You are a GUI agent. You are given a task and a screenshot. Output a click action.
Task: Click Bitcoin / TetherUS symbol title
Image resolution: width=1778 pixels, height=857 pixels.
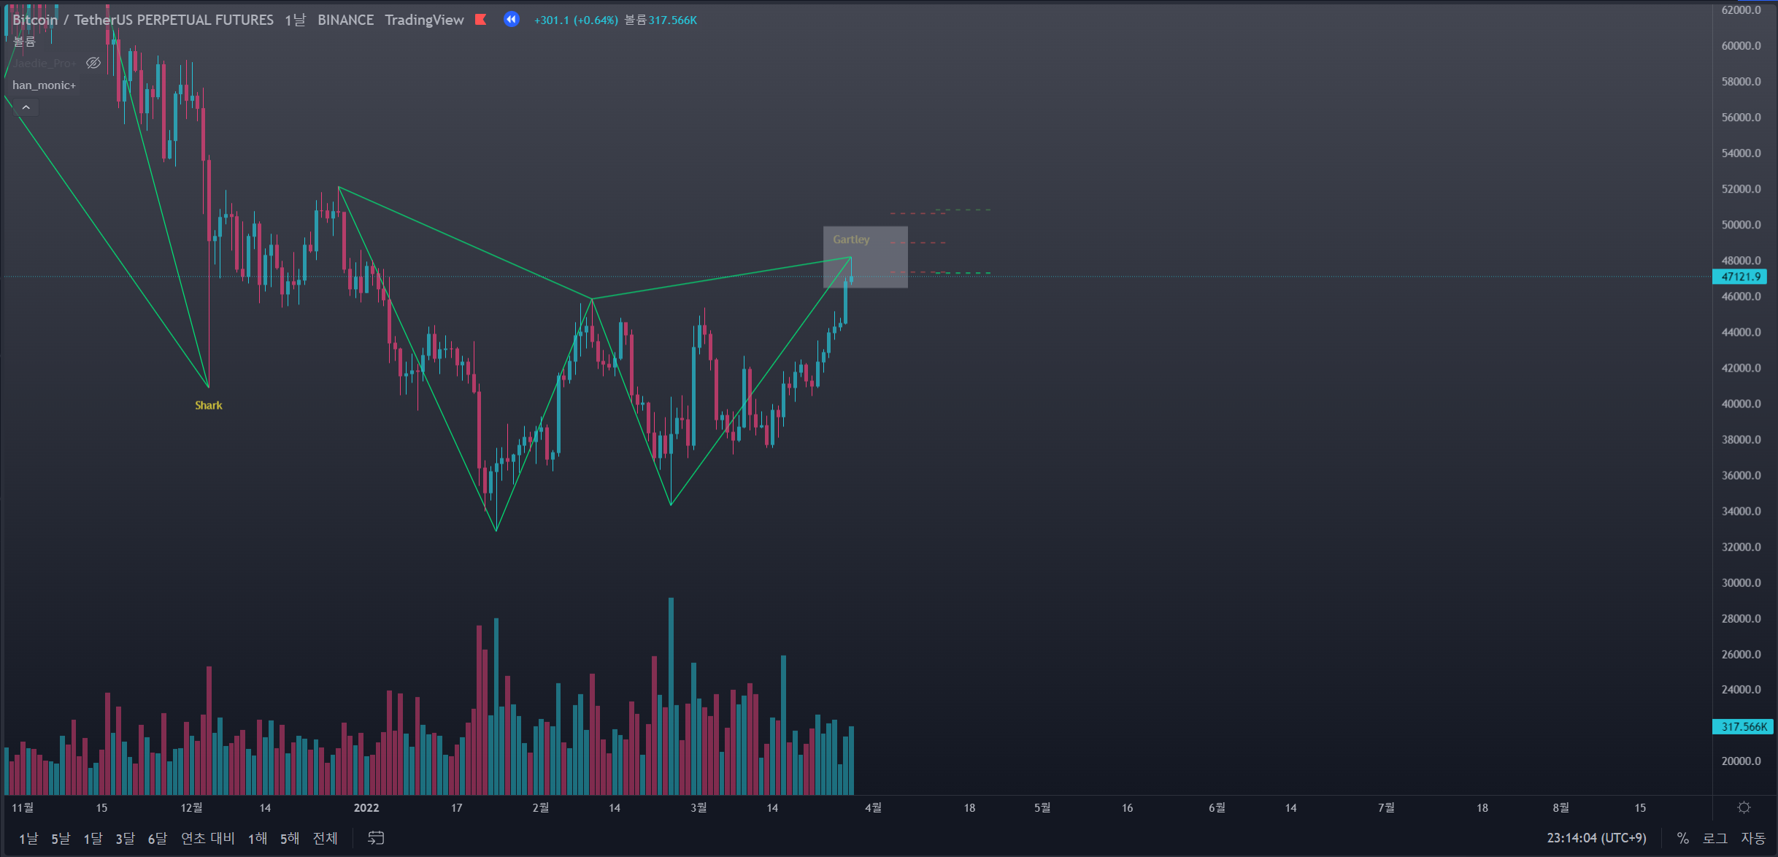point(142,20)
